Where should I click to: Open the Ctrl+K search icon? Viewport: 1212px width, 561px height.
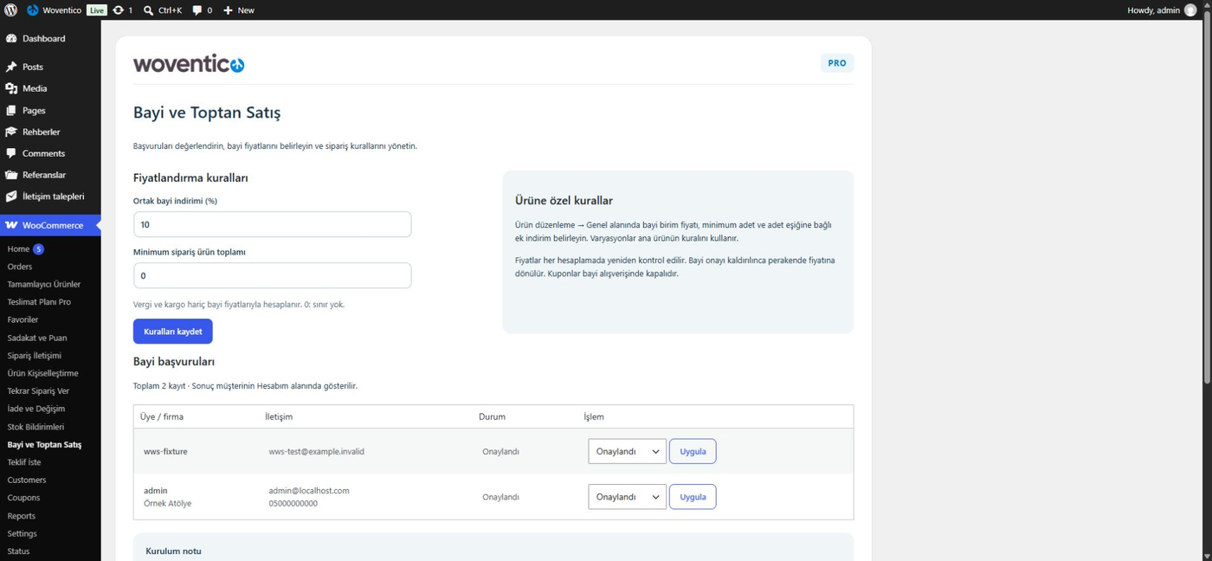[149, 10]
